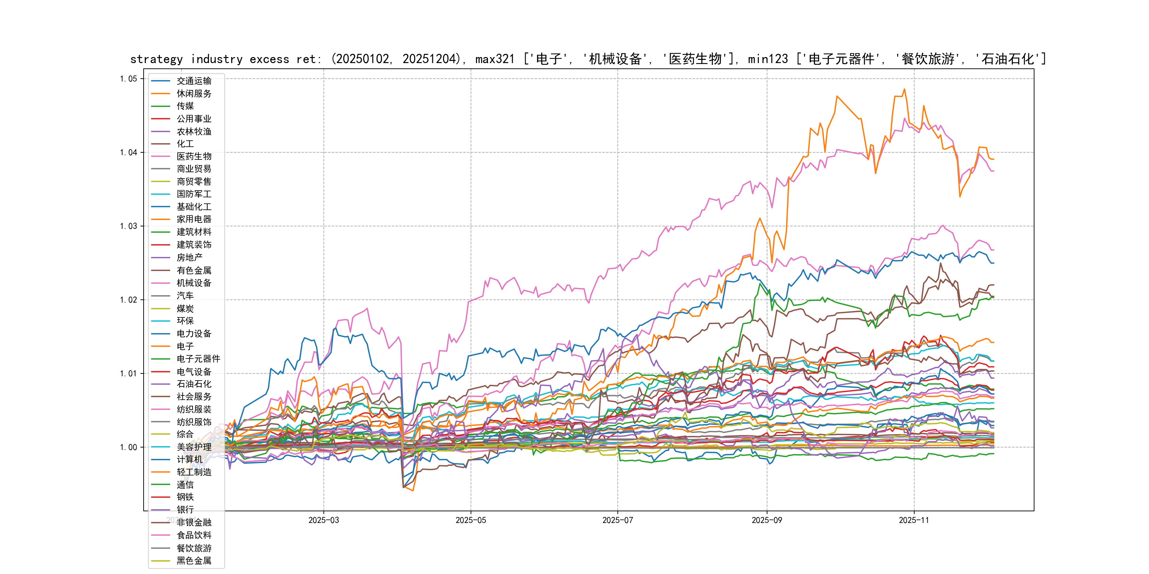The image size is (1149, 574).
Task: Click the 2025-07 x-axis tick label
Action: (617, 520)
